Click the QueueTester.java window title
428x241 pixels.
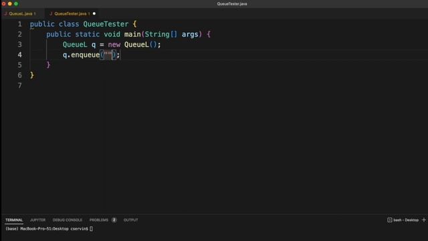click(232, 4)
